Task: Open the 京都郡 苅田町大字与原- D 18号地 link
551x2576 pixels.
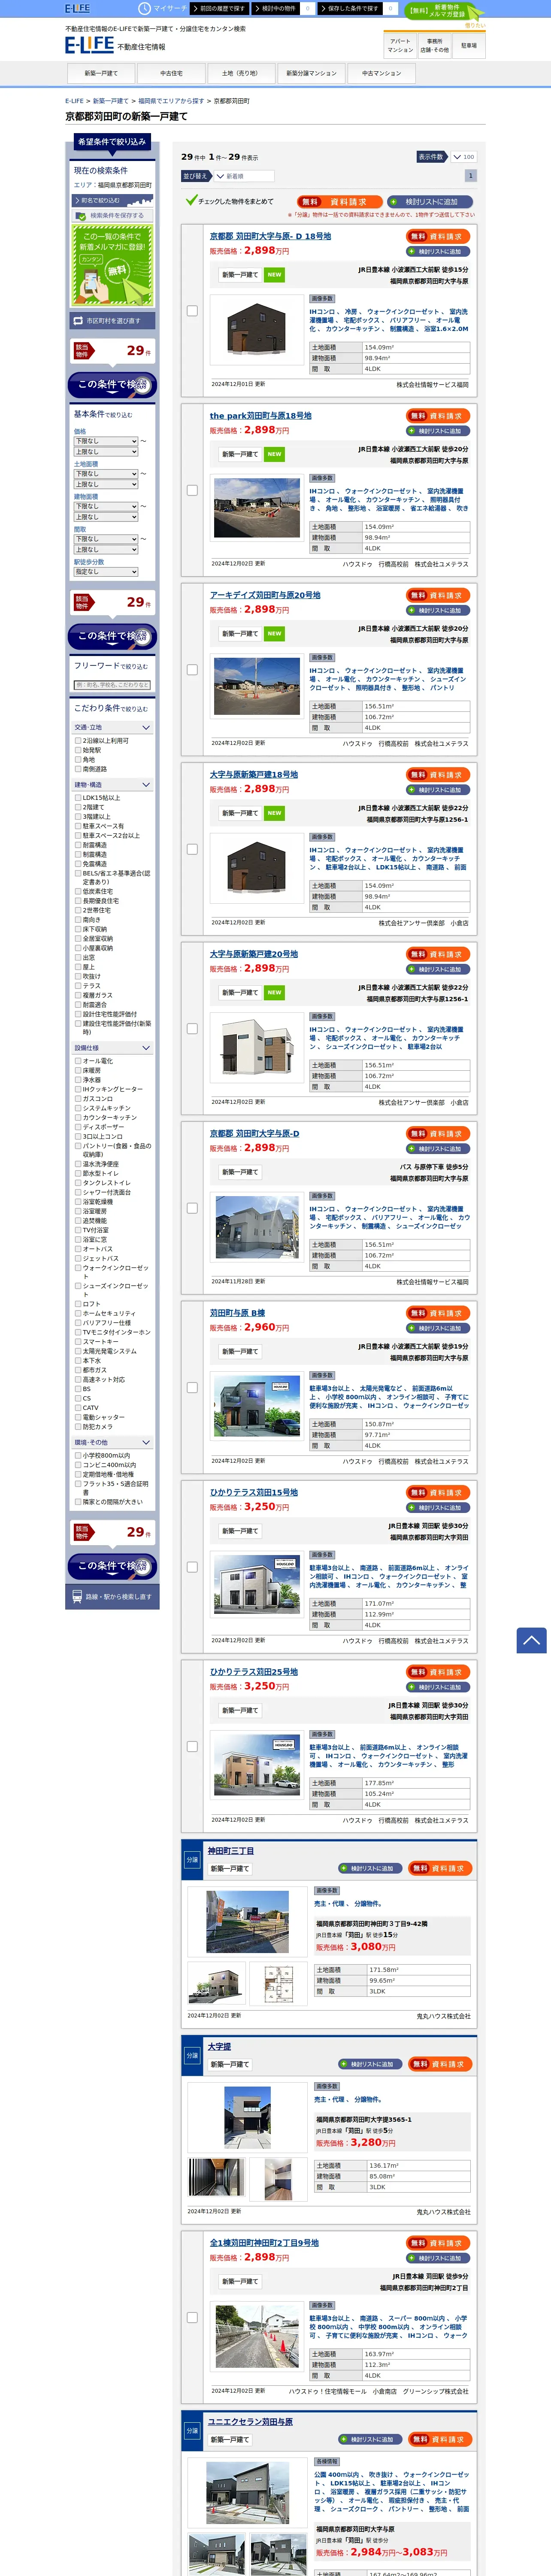Action: coord(270,237)
